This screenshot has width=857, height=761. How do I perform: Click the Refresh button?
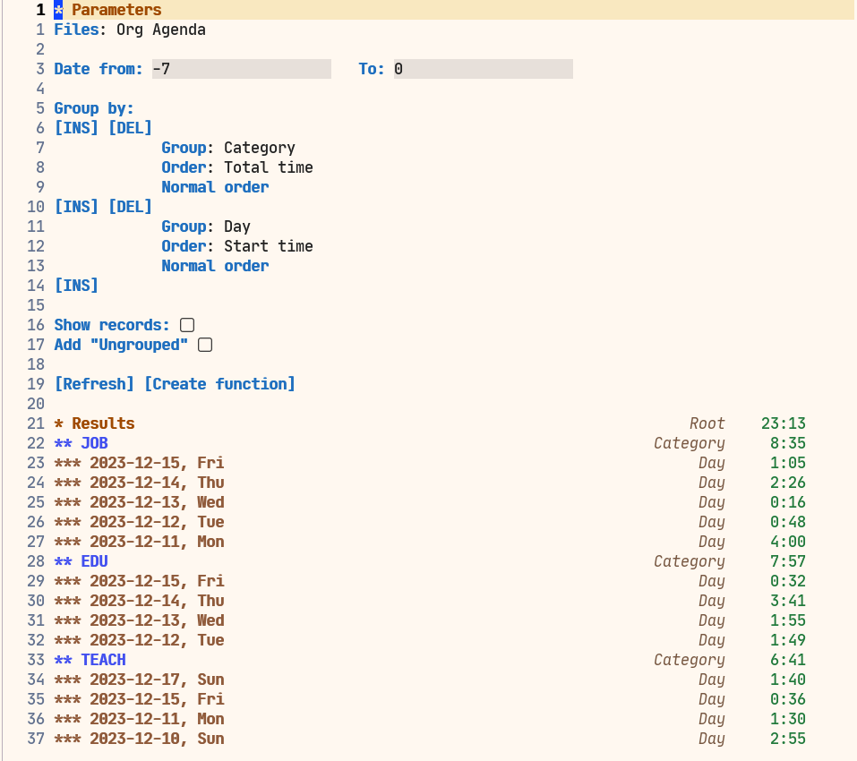(94, 383)
